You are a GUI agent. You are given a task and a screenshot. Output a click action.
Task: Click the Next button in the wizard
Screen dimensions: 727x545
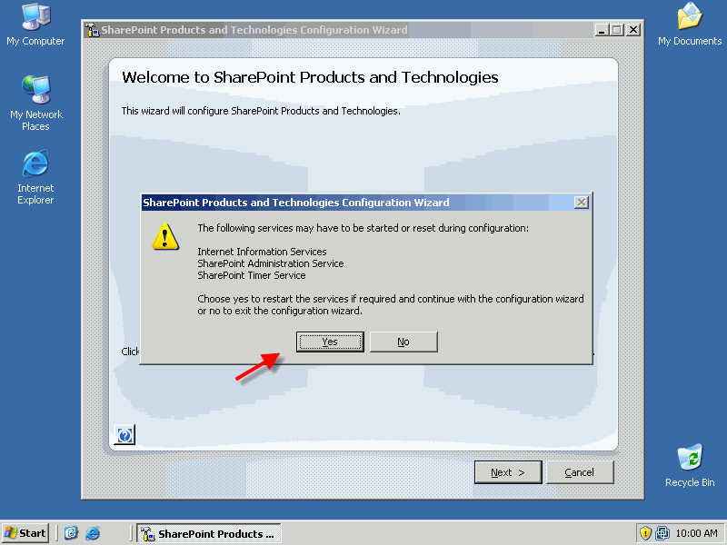[508, 472]
